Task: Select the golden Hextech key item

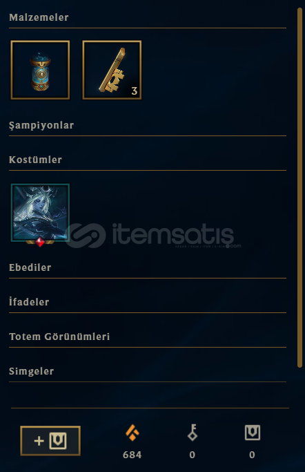Action: coord(112,70)
